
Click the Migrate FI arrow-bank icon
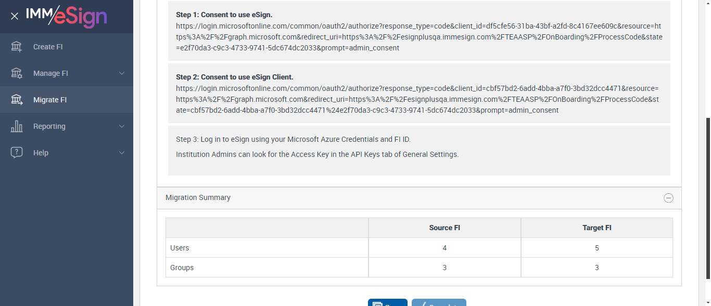click(17, 100)
